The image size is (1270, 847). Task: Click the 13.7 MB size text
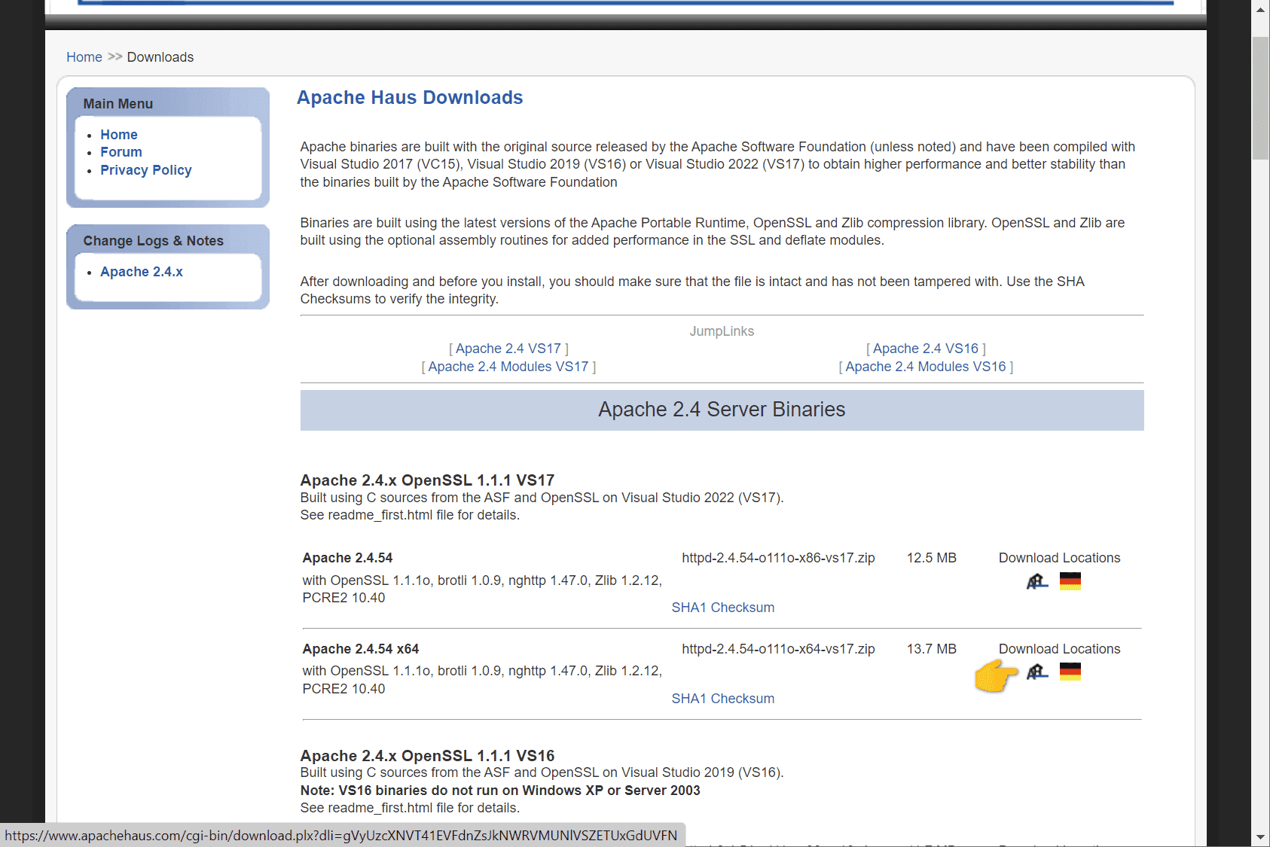click(932, 649)
